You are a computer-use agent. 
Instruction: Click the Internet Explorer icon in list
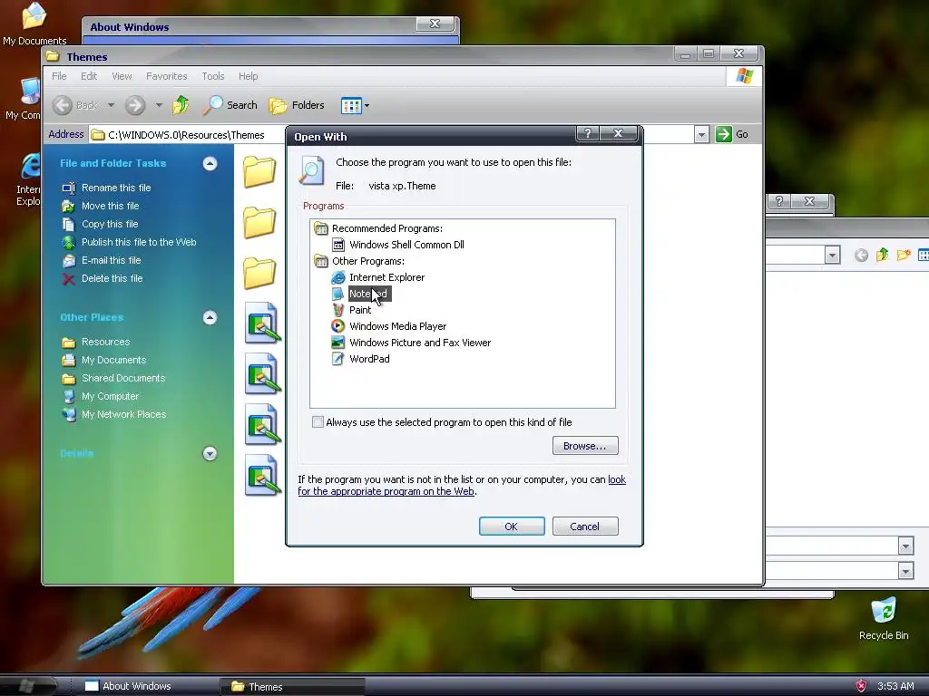(x=337, y=277)
